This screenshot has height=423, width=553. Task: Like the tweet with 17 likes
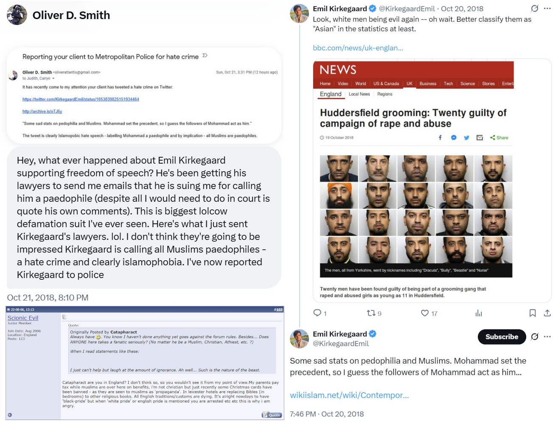425,313
